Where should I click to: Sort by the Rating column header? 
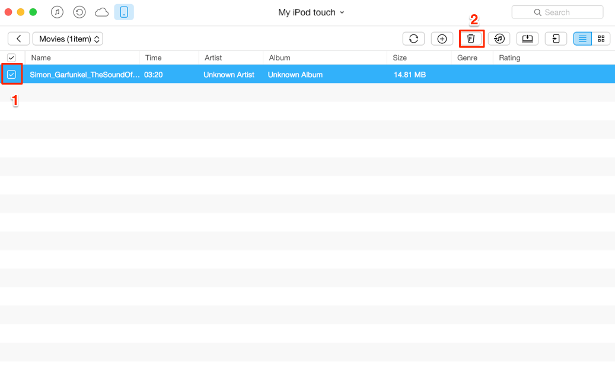[509, 58]
